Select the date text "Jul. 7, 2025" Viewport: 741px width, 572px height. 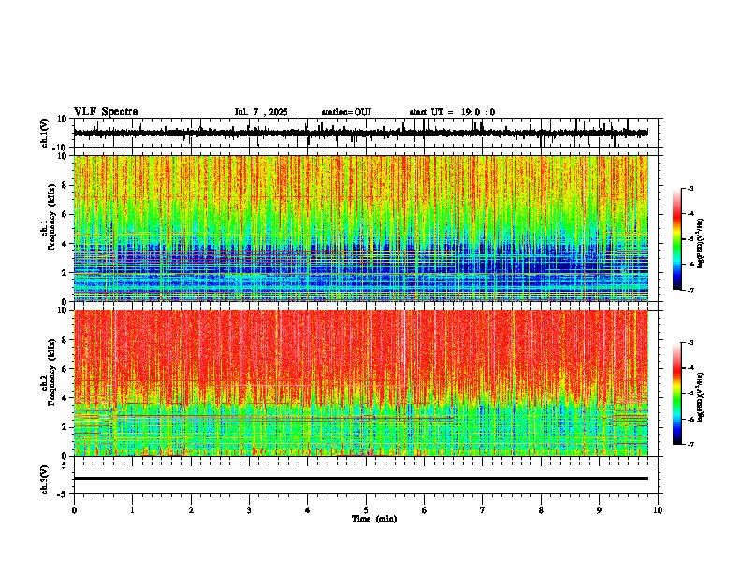(261, 112)
